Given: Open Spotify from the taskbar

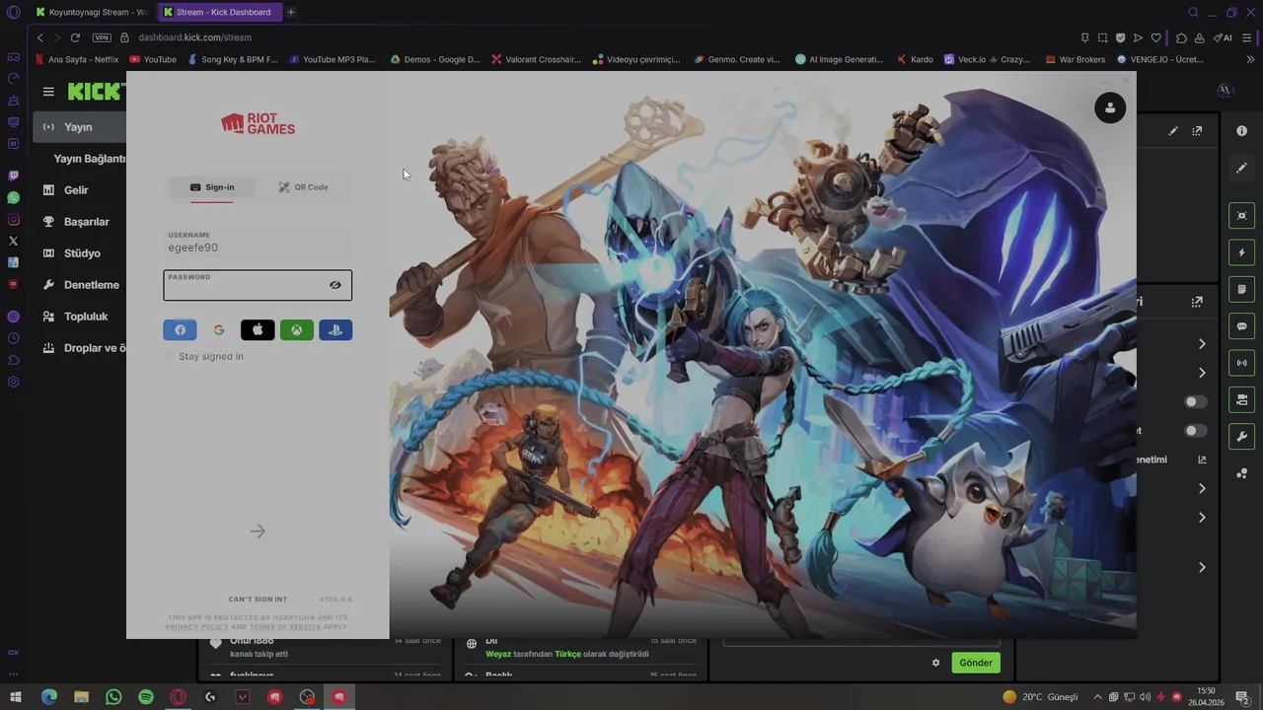Looking at the screenshot, I should pyautogui.click(x=146, y=697).
